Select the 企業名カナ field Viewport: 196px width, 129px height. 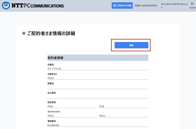(x=98, y=78)
